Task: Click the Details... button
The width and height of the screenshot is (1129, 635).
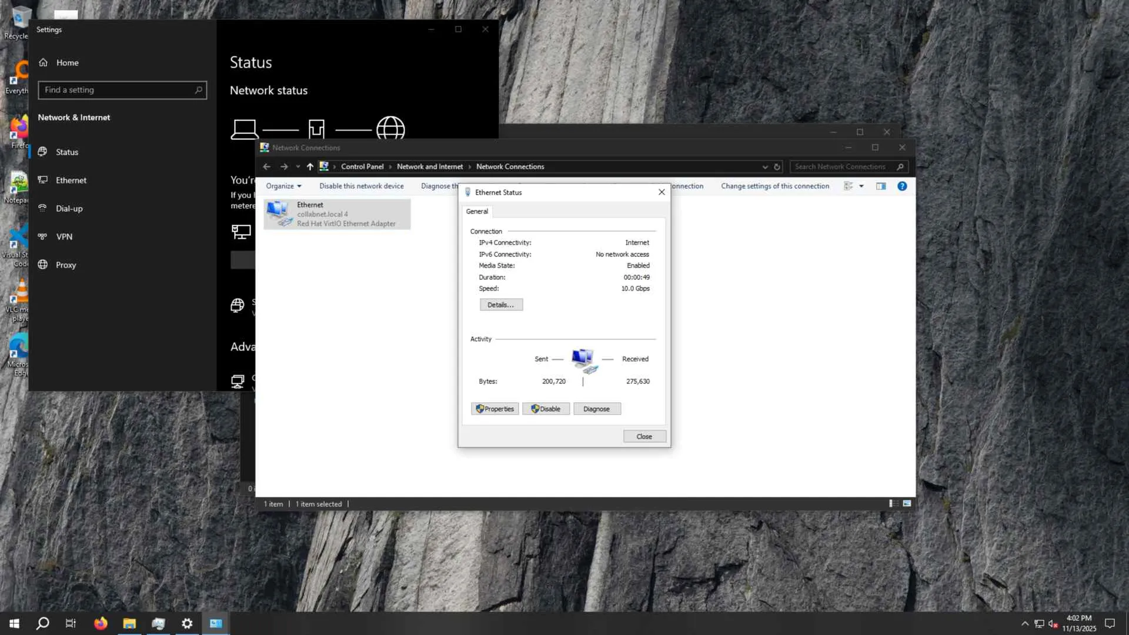Action: 500,305
